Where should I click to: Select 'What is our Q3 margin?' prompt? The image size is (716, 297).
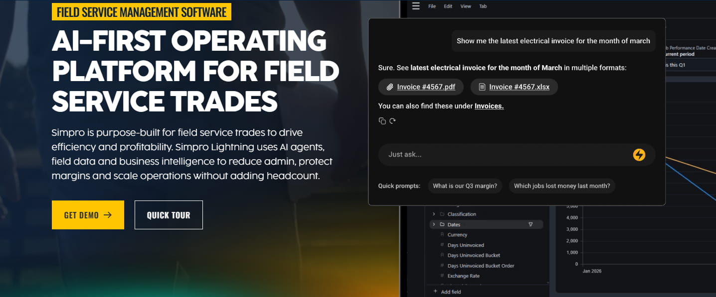point(465,186)
